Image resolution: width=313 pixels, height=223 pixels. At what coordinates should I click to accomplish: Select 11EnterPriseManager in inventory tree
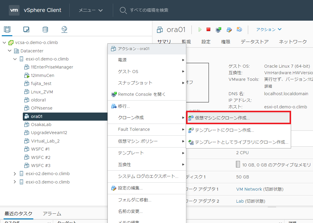pos(52,67)
